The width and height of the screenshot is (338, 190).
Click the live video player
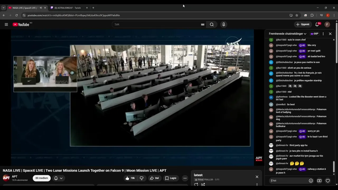[132, 98]
